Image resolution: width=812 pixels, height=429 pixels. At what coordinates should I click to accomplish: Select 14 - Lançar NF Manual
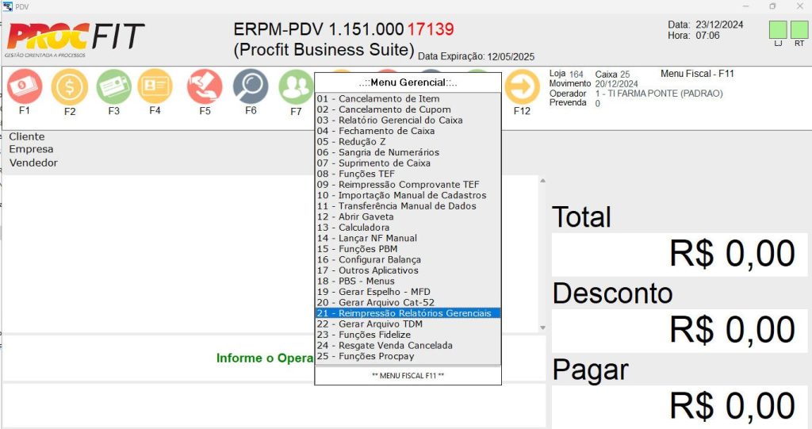408,239
